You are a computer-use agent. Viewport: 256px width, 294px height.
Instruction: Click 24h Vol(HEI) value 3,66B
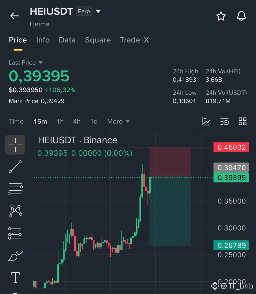coord(214,80)
